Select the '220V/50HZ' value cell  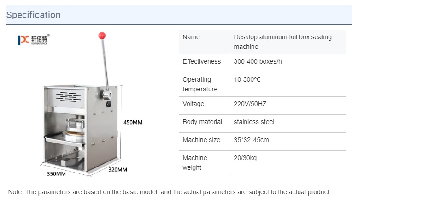click(287, 106)
